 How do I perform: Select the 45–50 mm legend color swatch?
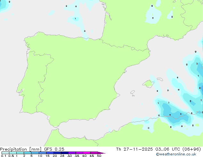pyautogui.click(x=94, y=153)
